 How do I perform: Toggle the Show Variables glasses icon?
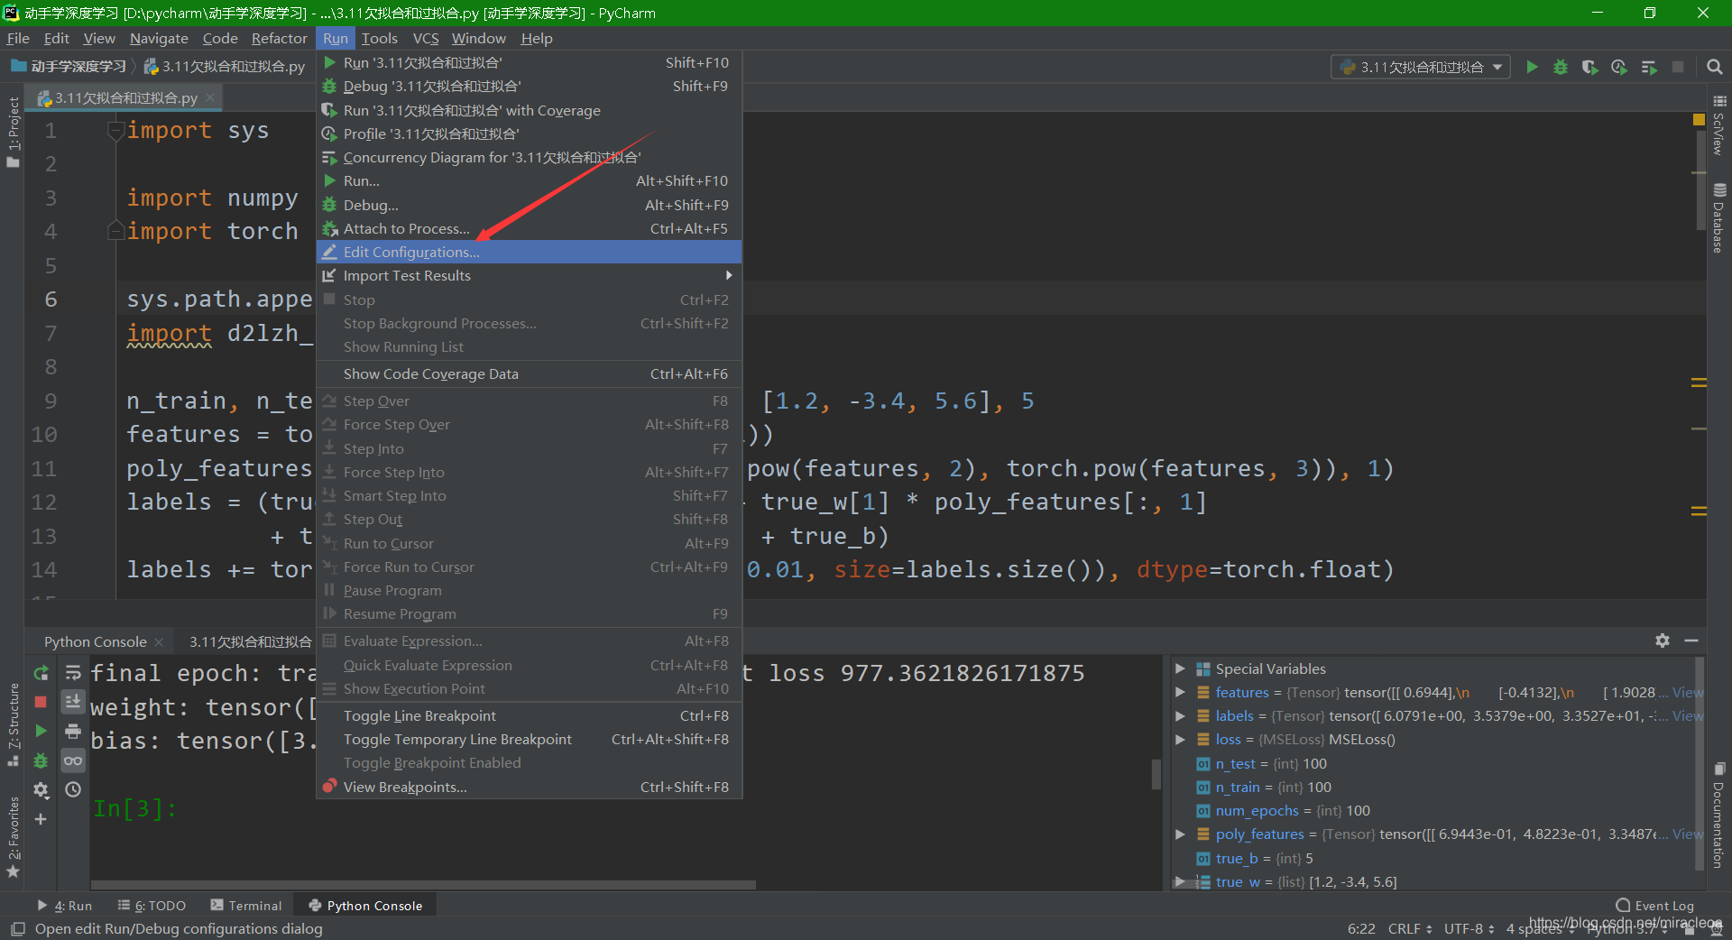(x=72, y=760)
